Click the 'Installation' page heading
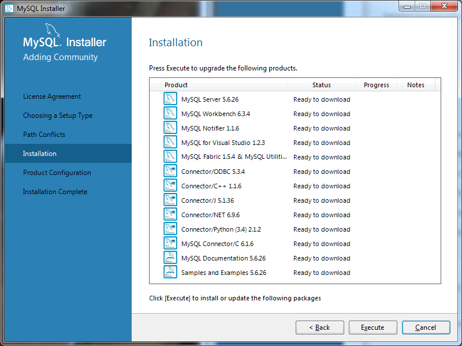462x346 pixels. coord(176,42)
